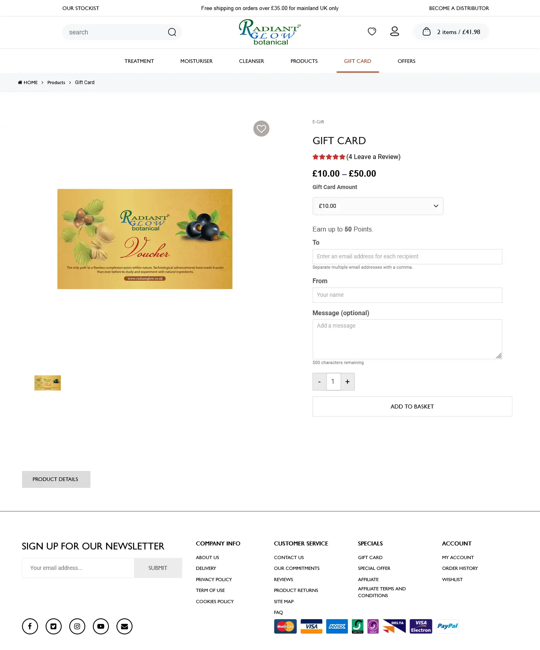Open the user account icon
540x650 pixels.
pos(395,31)
